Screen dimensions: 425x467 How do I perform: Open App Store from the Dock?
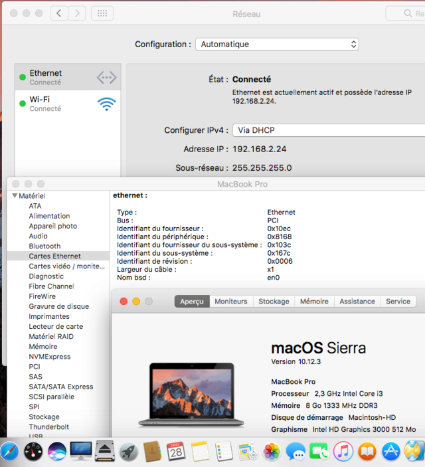click(390, 452)
